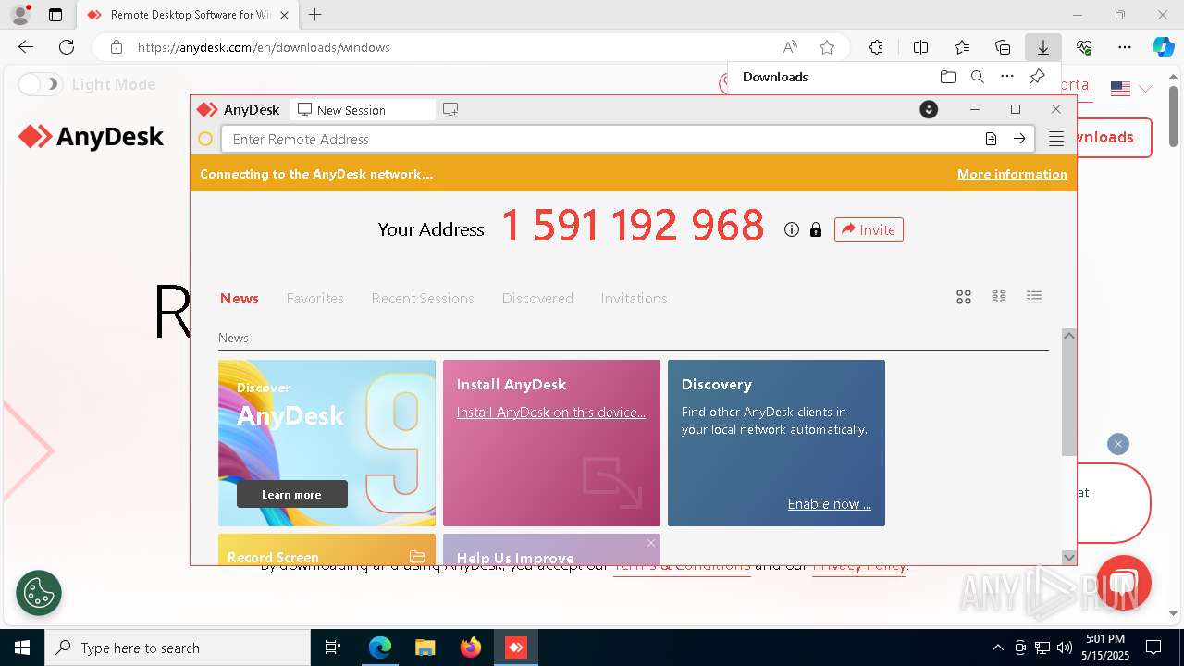Click the lock icon next to the address
The height and width of the screenshot is (666, 1184).
pyautogui.click(x=816, y=229)
